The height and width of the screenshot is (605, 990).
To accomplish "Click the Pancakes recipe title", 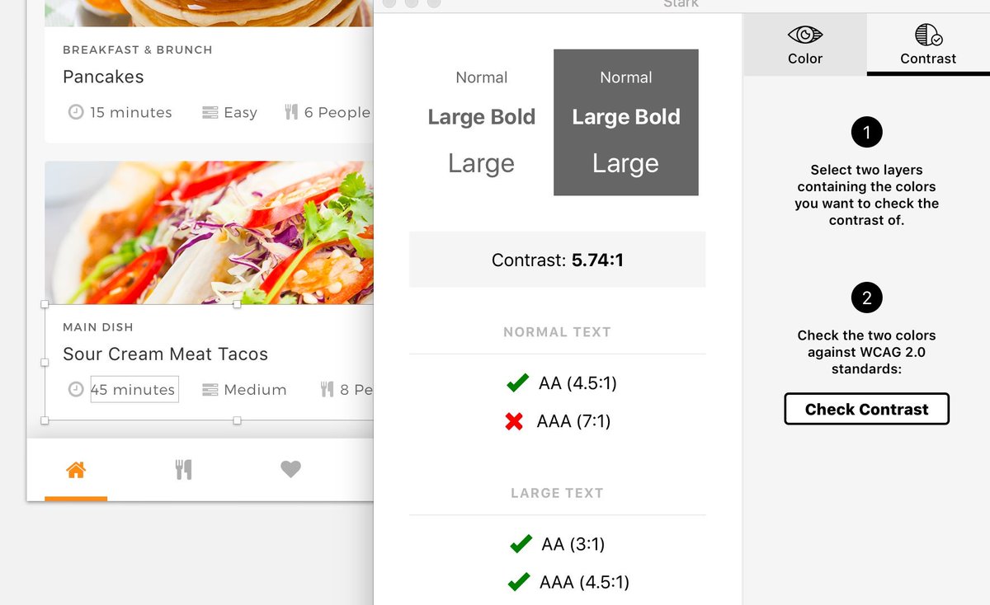I will click(x=103, y=77).
